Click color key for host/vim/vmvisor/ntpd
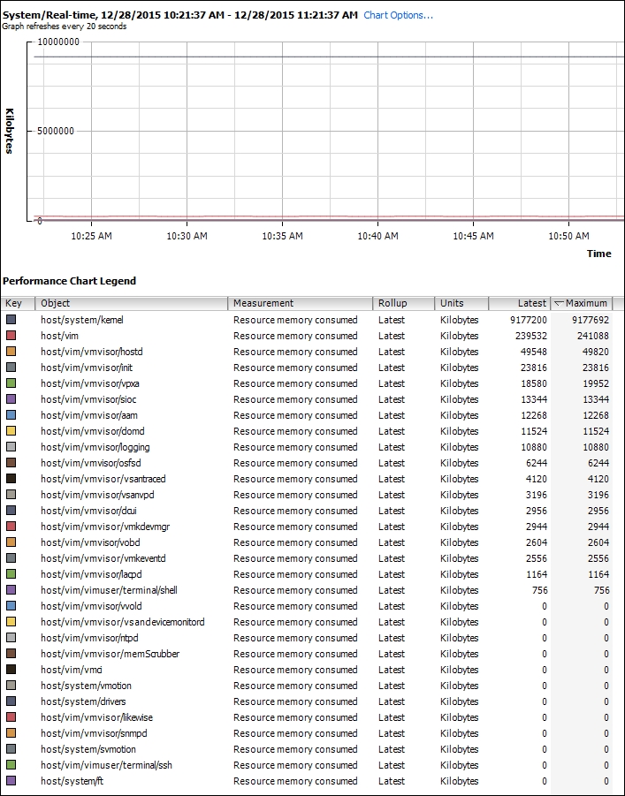625x796 pixels. point(11,638)
